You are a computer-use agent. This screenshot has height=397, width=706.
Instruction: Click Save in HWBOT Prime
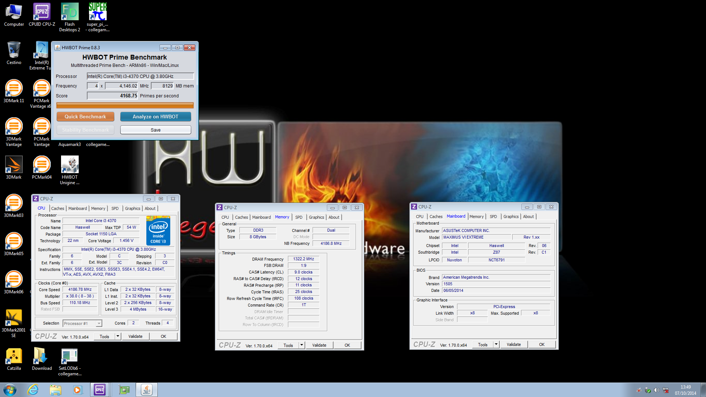156,130
